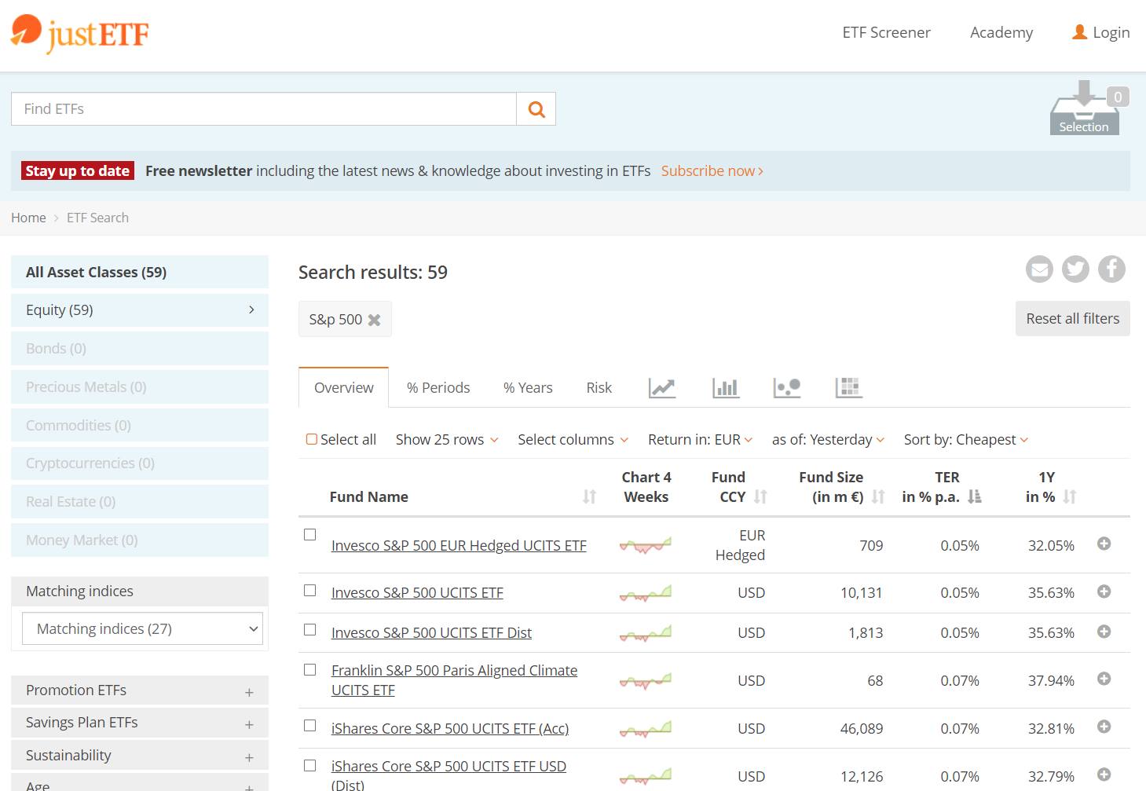Viewport: 1146px width, 791px height.
Task: Add Invesco S&P 500 UCITS ETF via plus
Action: tap(1104, 591)
